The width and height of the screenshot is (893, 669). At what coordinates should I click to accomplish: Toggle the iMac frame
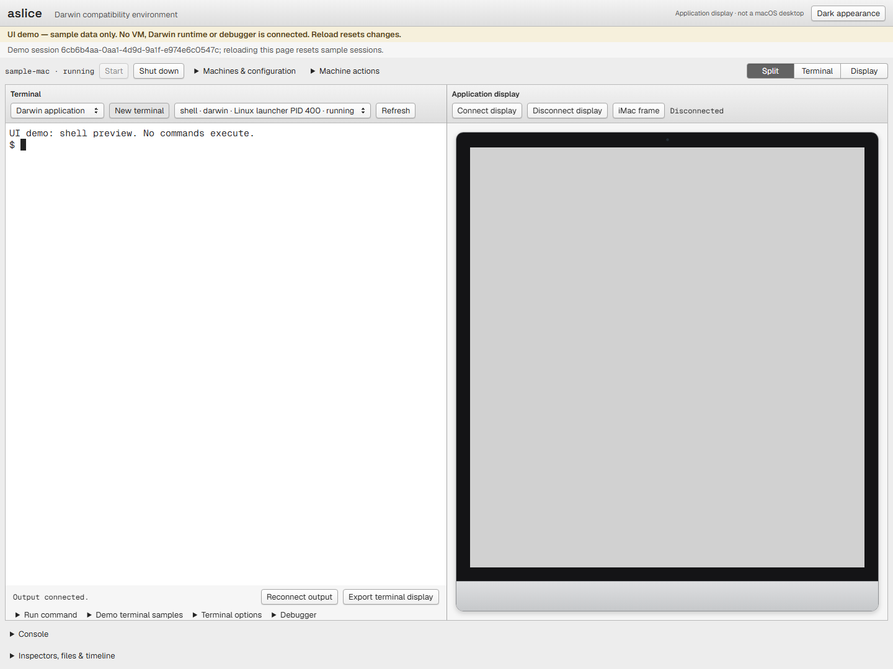tap(639, 111)
